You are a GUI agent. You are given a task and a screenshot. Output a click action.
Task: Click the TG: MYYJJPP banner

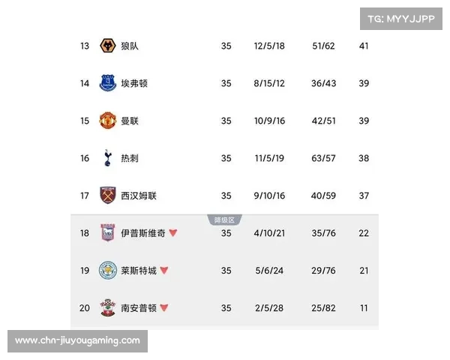click(x=401, y=19)
